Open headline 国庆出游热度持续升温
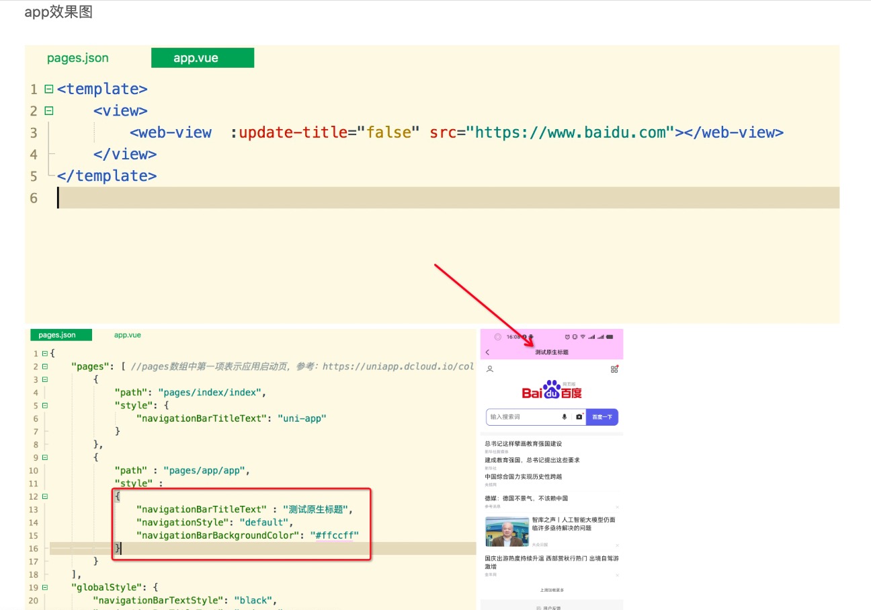This screenshot has height=610, width=871. coord(552,562)
